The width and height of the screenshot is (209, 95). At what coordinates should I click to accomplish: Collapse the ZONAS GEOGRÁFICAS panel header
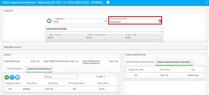pyautogui.click(x=165, y=55)
